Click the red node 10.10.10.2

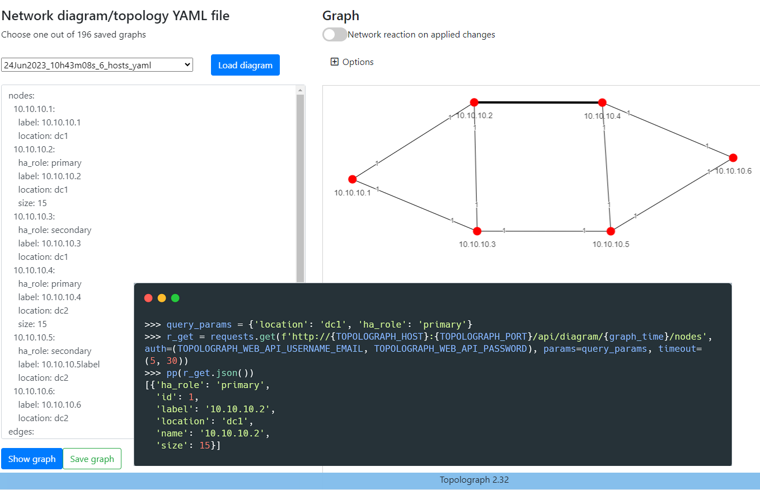pyautogui.click(x=474, y=102)
